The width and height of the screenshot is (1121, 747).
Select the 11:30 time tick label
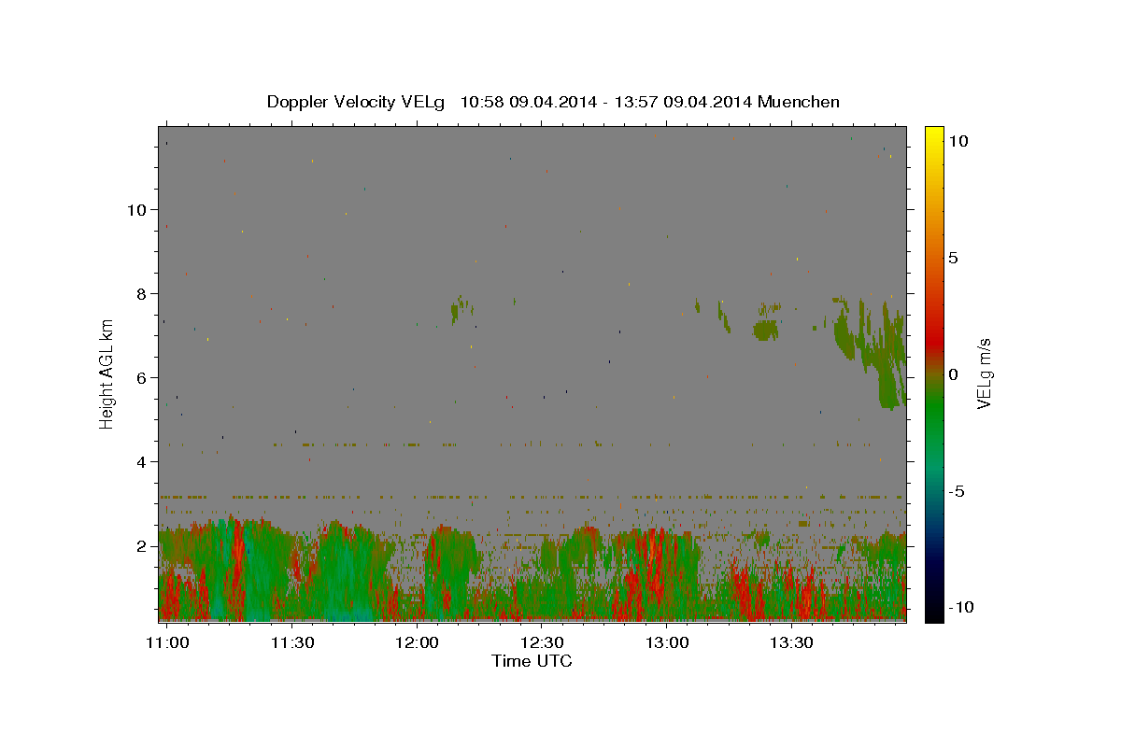292,642
